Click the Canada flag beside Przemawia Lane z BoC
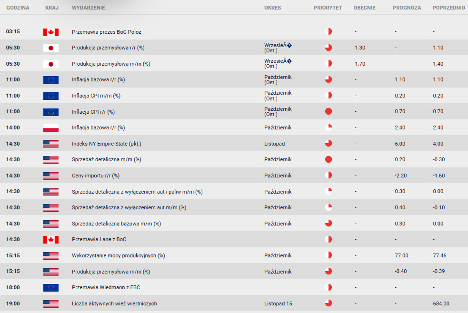Viewport: 468px width, 313px height. [51, 240]
